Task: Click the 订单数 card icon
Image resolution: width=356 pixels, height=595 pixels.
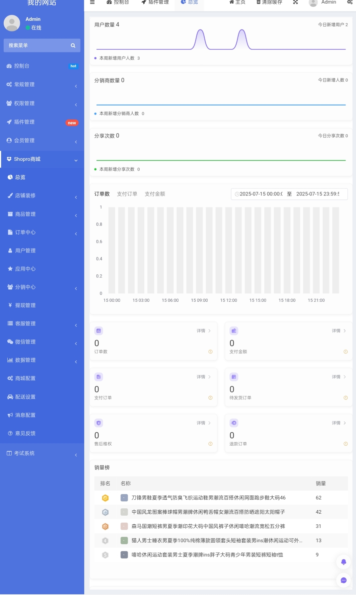Action: [99, 331]
